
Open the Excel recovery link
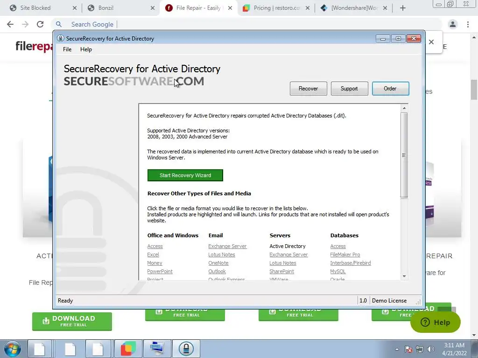(153, 255)
